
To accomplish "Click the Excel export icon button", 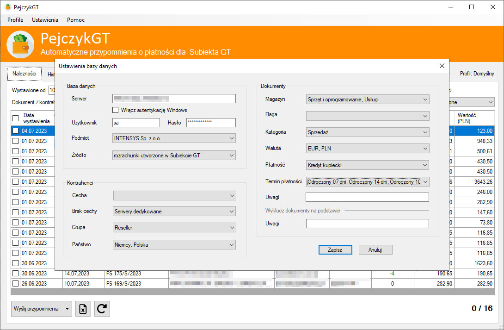I will click(x=83, y=309).
